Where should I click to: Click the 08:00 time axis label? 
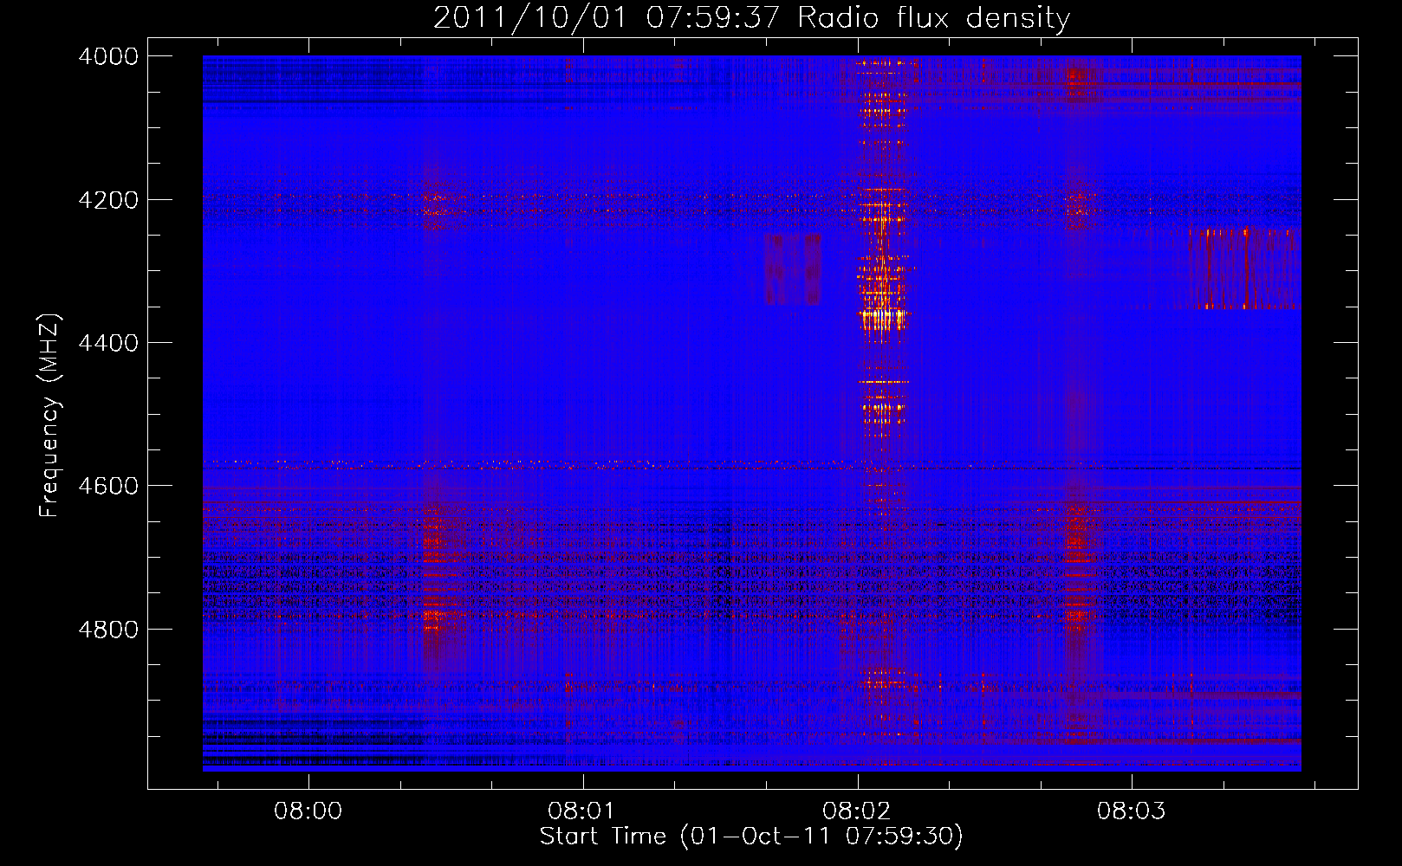[308, 811]
